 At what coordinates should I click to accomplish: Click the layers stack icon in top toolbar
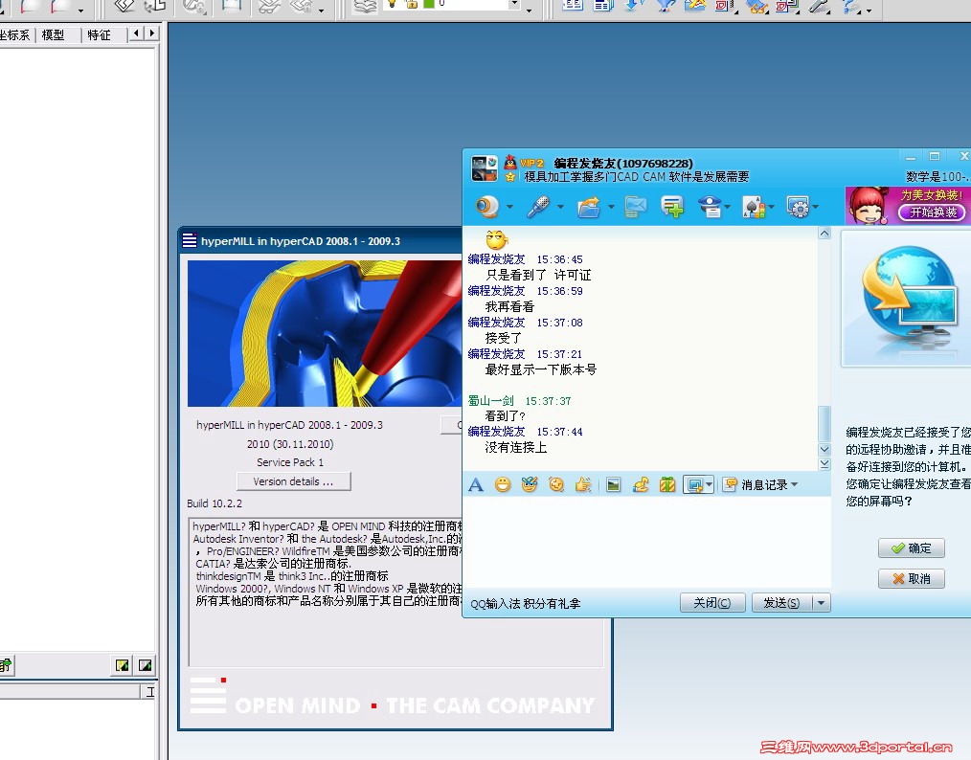[x=365, y=6]
